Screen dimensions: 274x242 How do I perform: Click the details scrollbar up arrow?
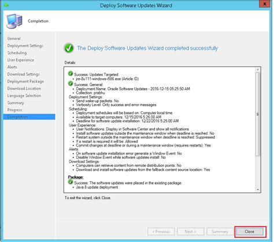point(258,69)
